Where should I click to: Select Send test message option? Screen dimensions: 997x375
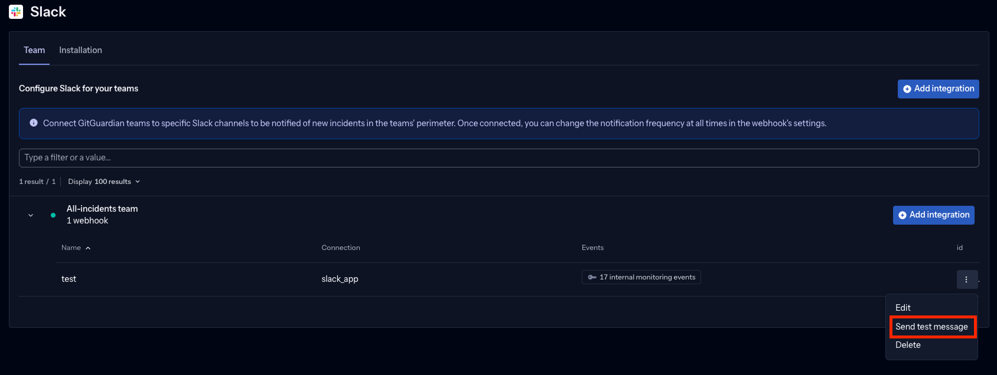[x=932, y=327]
